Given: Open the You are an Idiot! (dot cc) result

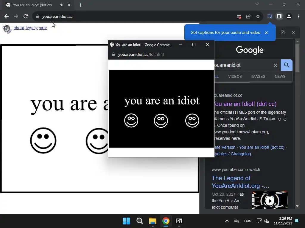Looking at the screenshot, I should 245,104.
